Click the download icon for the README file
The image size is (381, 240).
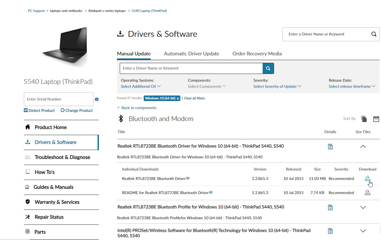[367, 192]
